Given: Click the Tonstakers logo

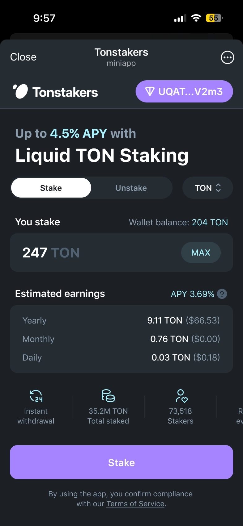Looking at the screenshot, I should 55,92.
